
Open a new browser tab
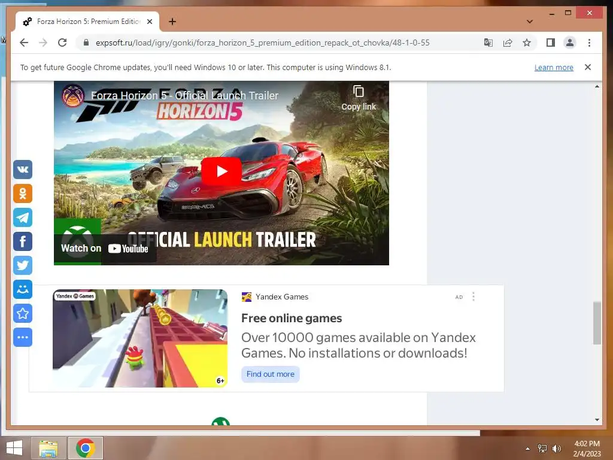(172, 22)
